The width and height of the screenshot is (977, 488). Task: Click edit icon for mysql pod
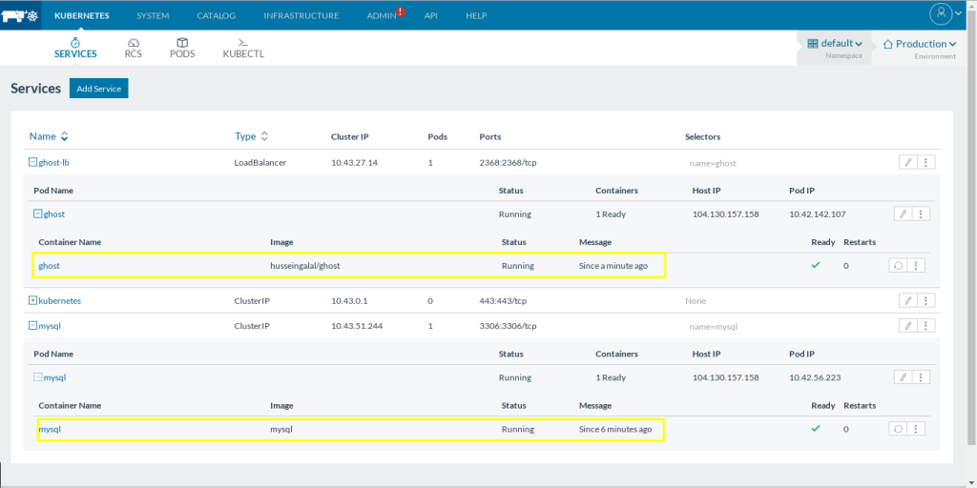903,377
